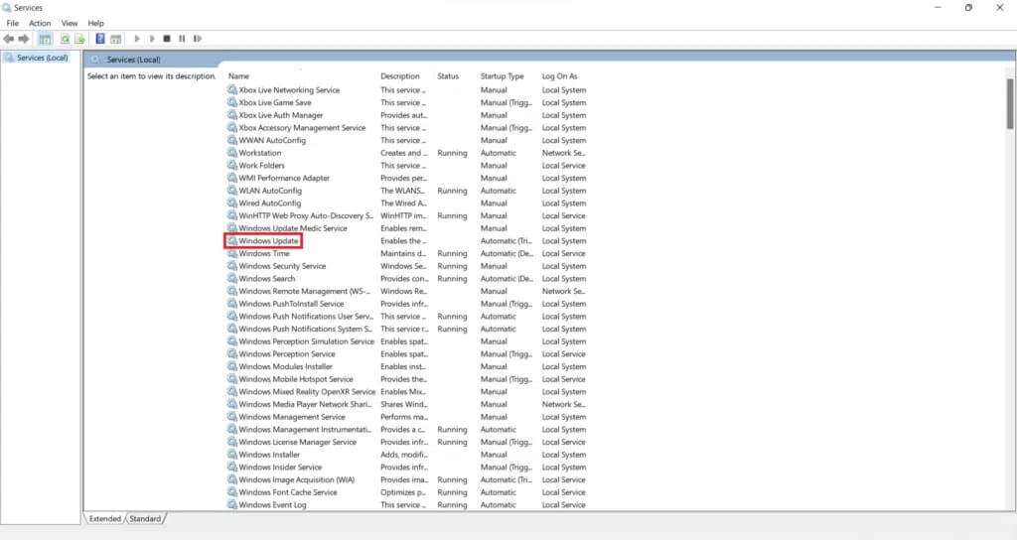Sort by the Description column header

pos(400,76)
